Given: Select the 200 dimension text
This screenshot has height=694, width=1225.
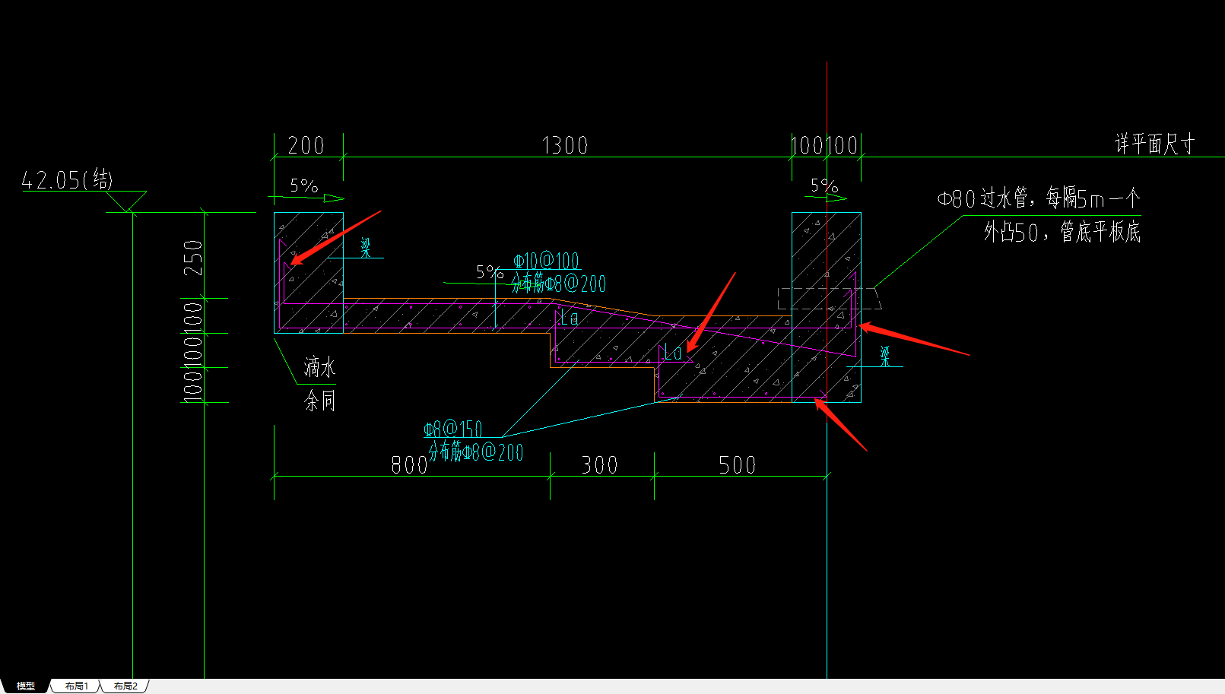Looking at the screenshot, I should coord(306,145).
